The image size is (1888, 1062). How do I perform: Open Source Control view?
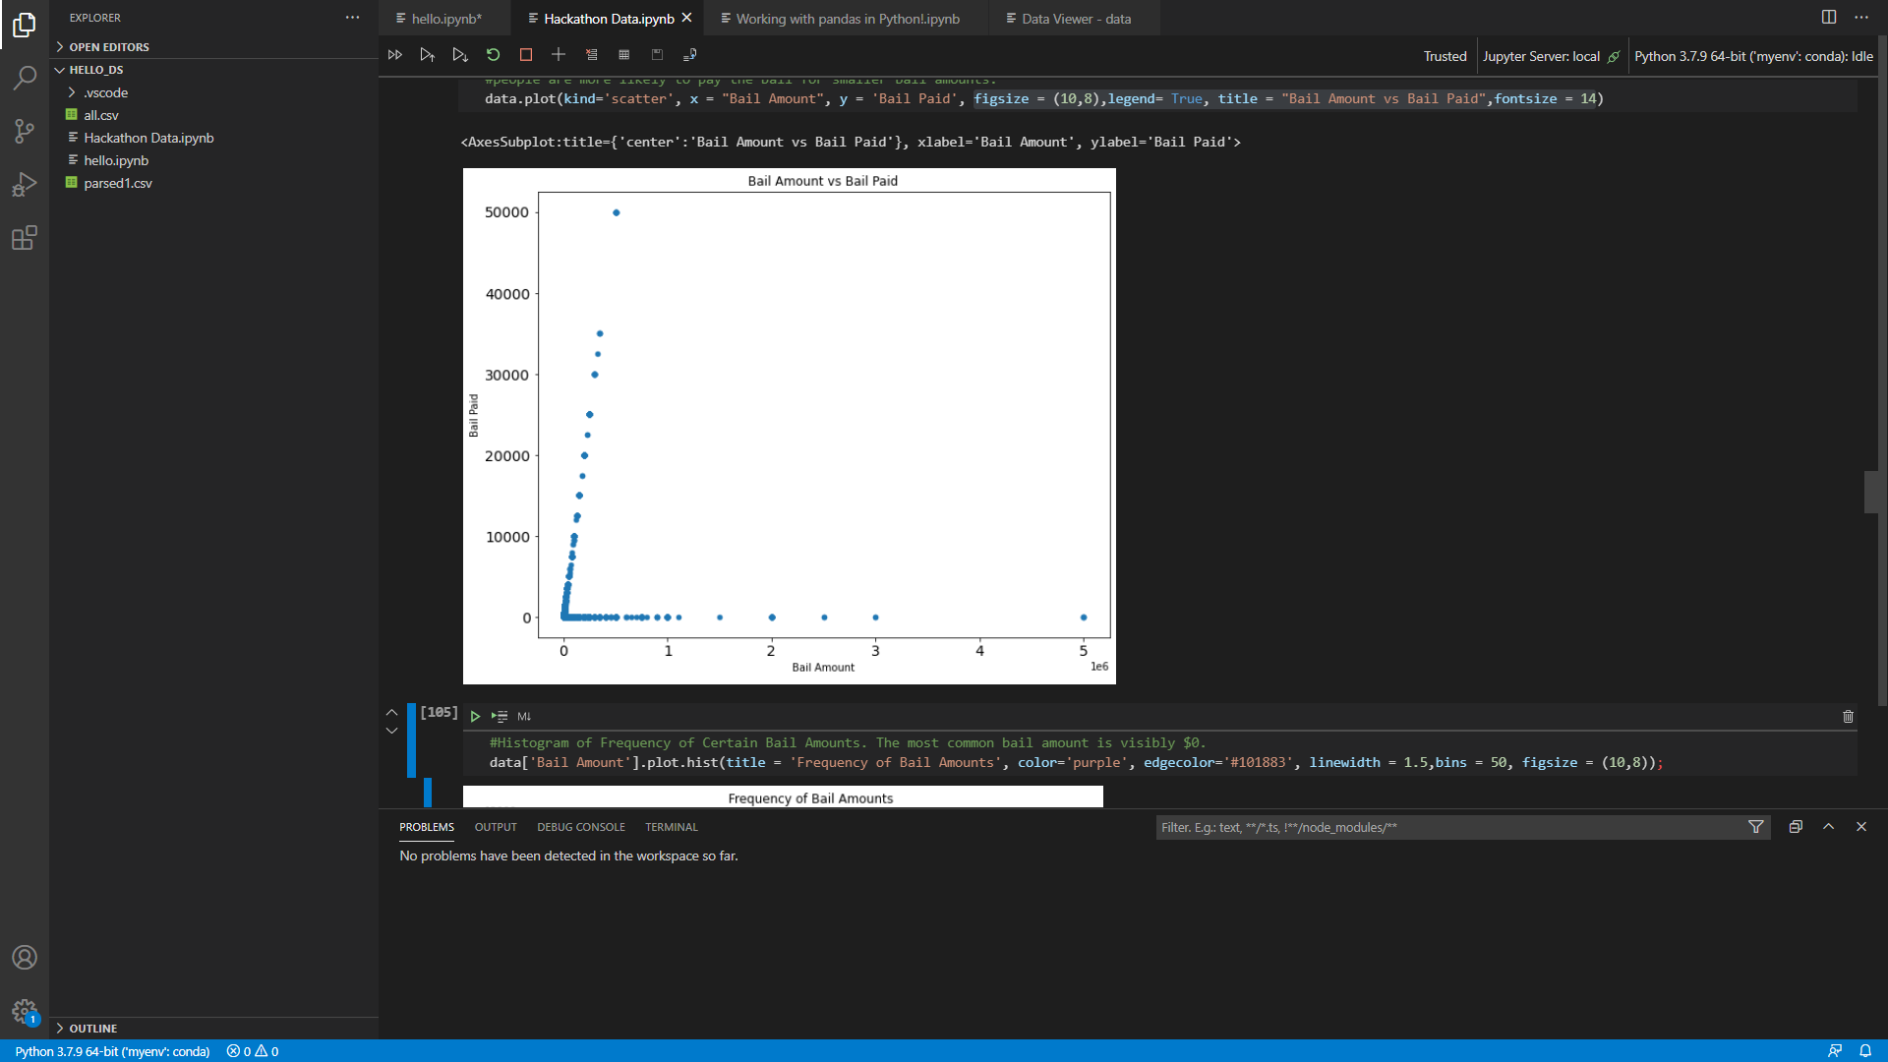(x=25, y=131)
